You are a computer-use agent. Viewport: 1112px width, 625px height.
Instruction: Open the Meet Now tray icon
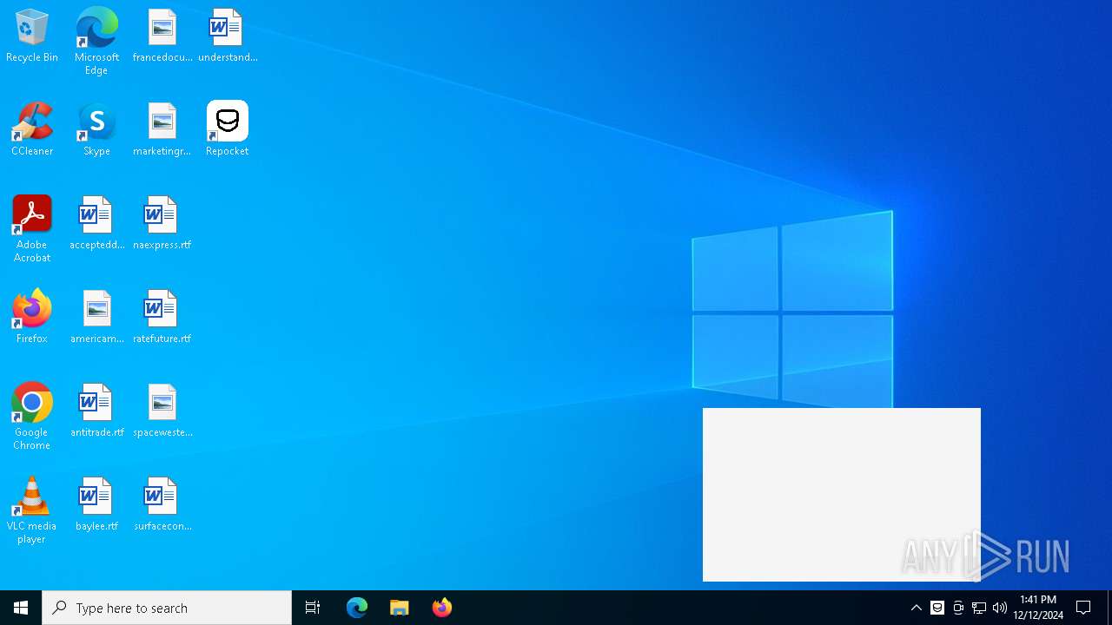[958, 608]
